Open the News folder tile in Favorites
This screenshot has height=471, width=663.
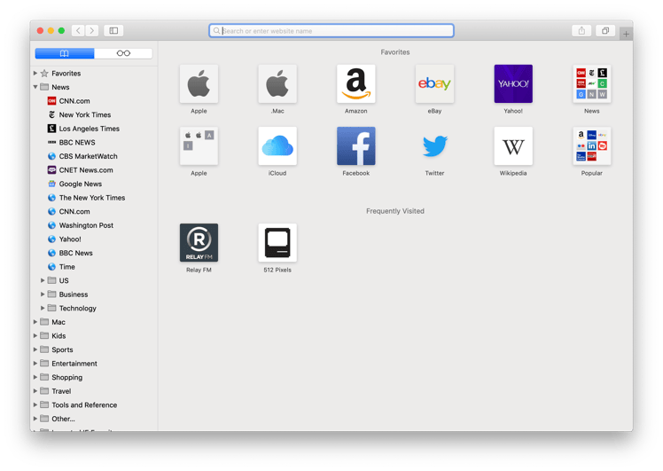[592, 83]
